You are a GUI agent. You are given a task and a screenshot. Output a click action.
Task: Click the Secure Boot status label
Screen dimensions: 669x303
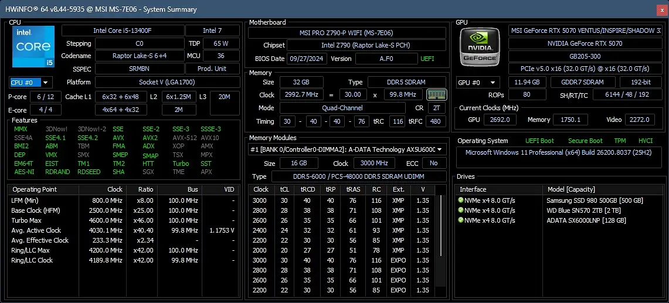coord(585,141)
